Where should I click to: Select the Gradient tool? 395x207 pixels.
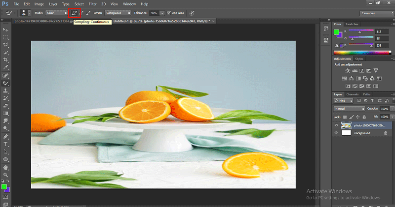5,114
